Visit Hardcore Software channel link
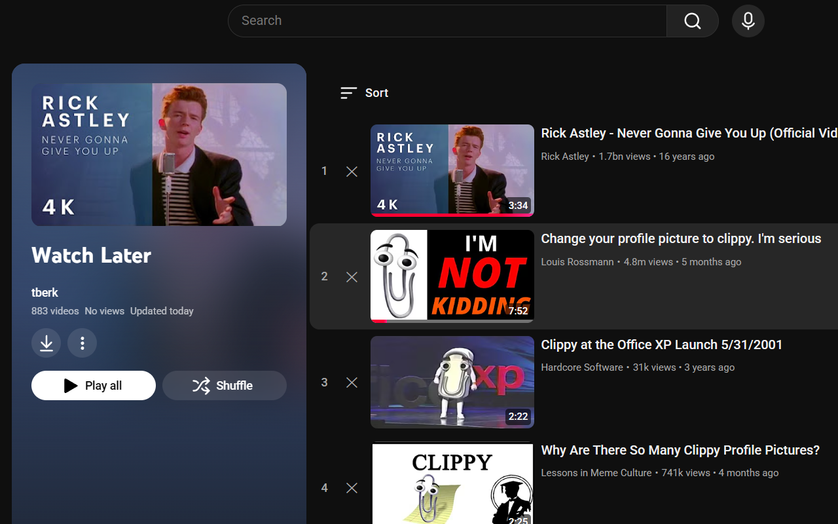Image resolution: width=838 pixels, height=524 pixels. click(582, 367)
